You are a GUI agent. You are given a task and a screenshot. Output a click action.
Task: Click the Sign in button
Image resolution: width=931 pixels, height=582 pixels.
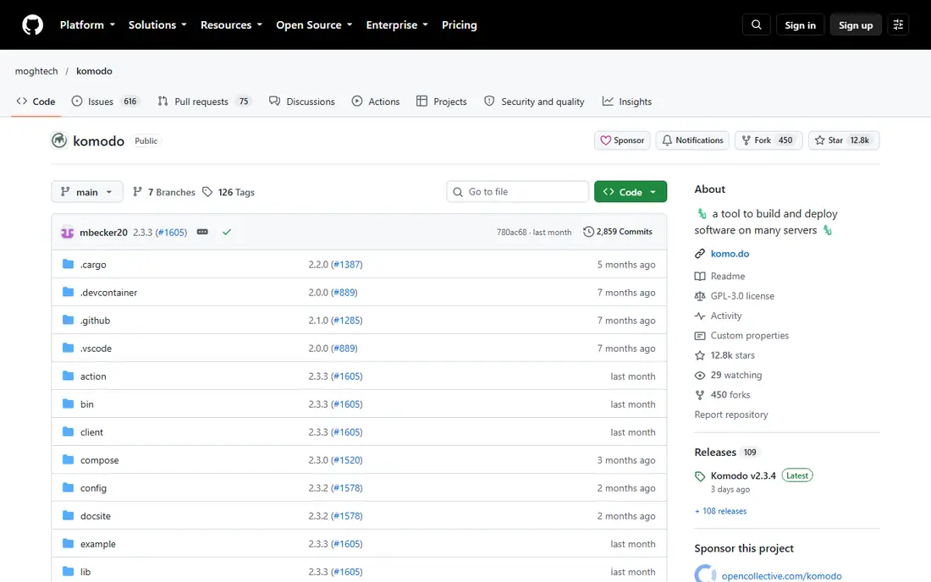tap(800, 25)
